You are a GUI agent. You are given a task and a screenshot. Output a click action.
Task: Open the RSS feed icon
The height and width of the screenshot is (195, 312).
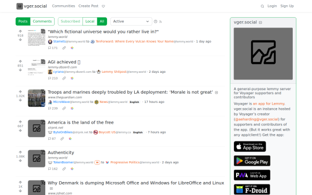tap(160, 21)
